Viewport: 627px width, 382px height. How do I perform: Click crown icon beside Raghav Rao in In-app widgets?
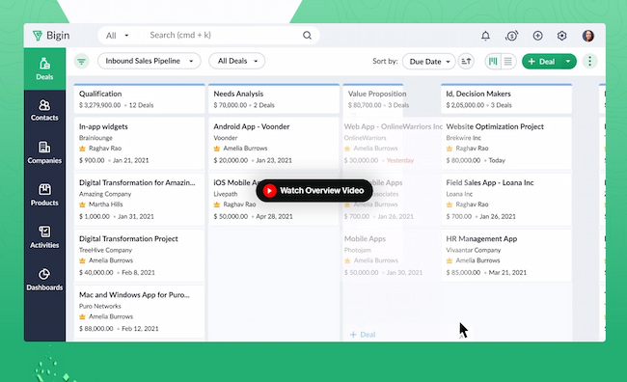coord(82,149)
